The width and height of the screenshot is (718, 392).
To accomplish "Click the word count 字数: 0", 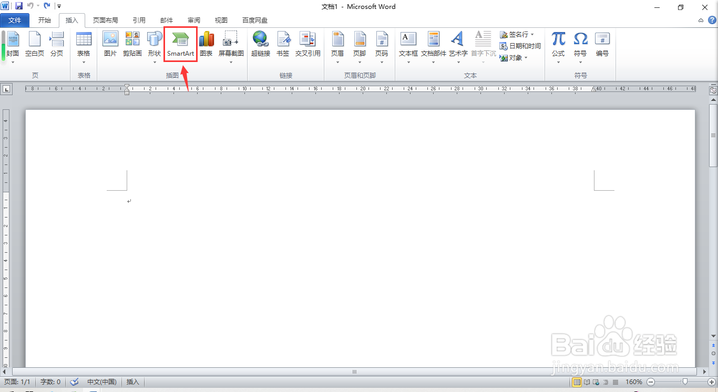I will (x=50, y=382).
